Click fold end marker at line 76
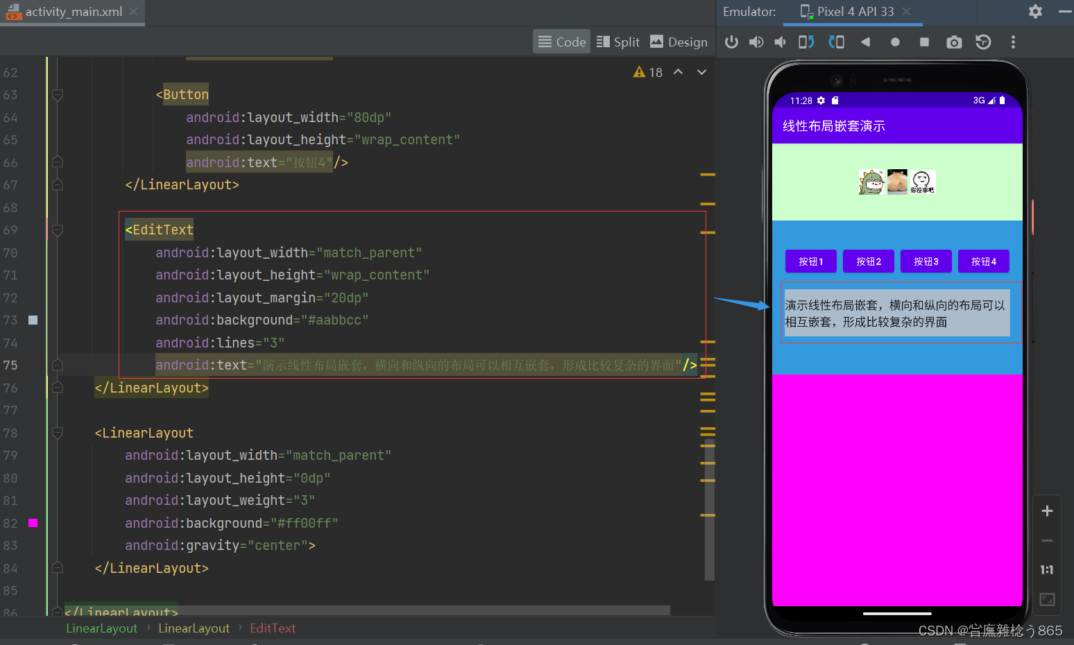The width and height of the screenshot is (1074, 645). [58, 388]
